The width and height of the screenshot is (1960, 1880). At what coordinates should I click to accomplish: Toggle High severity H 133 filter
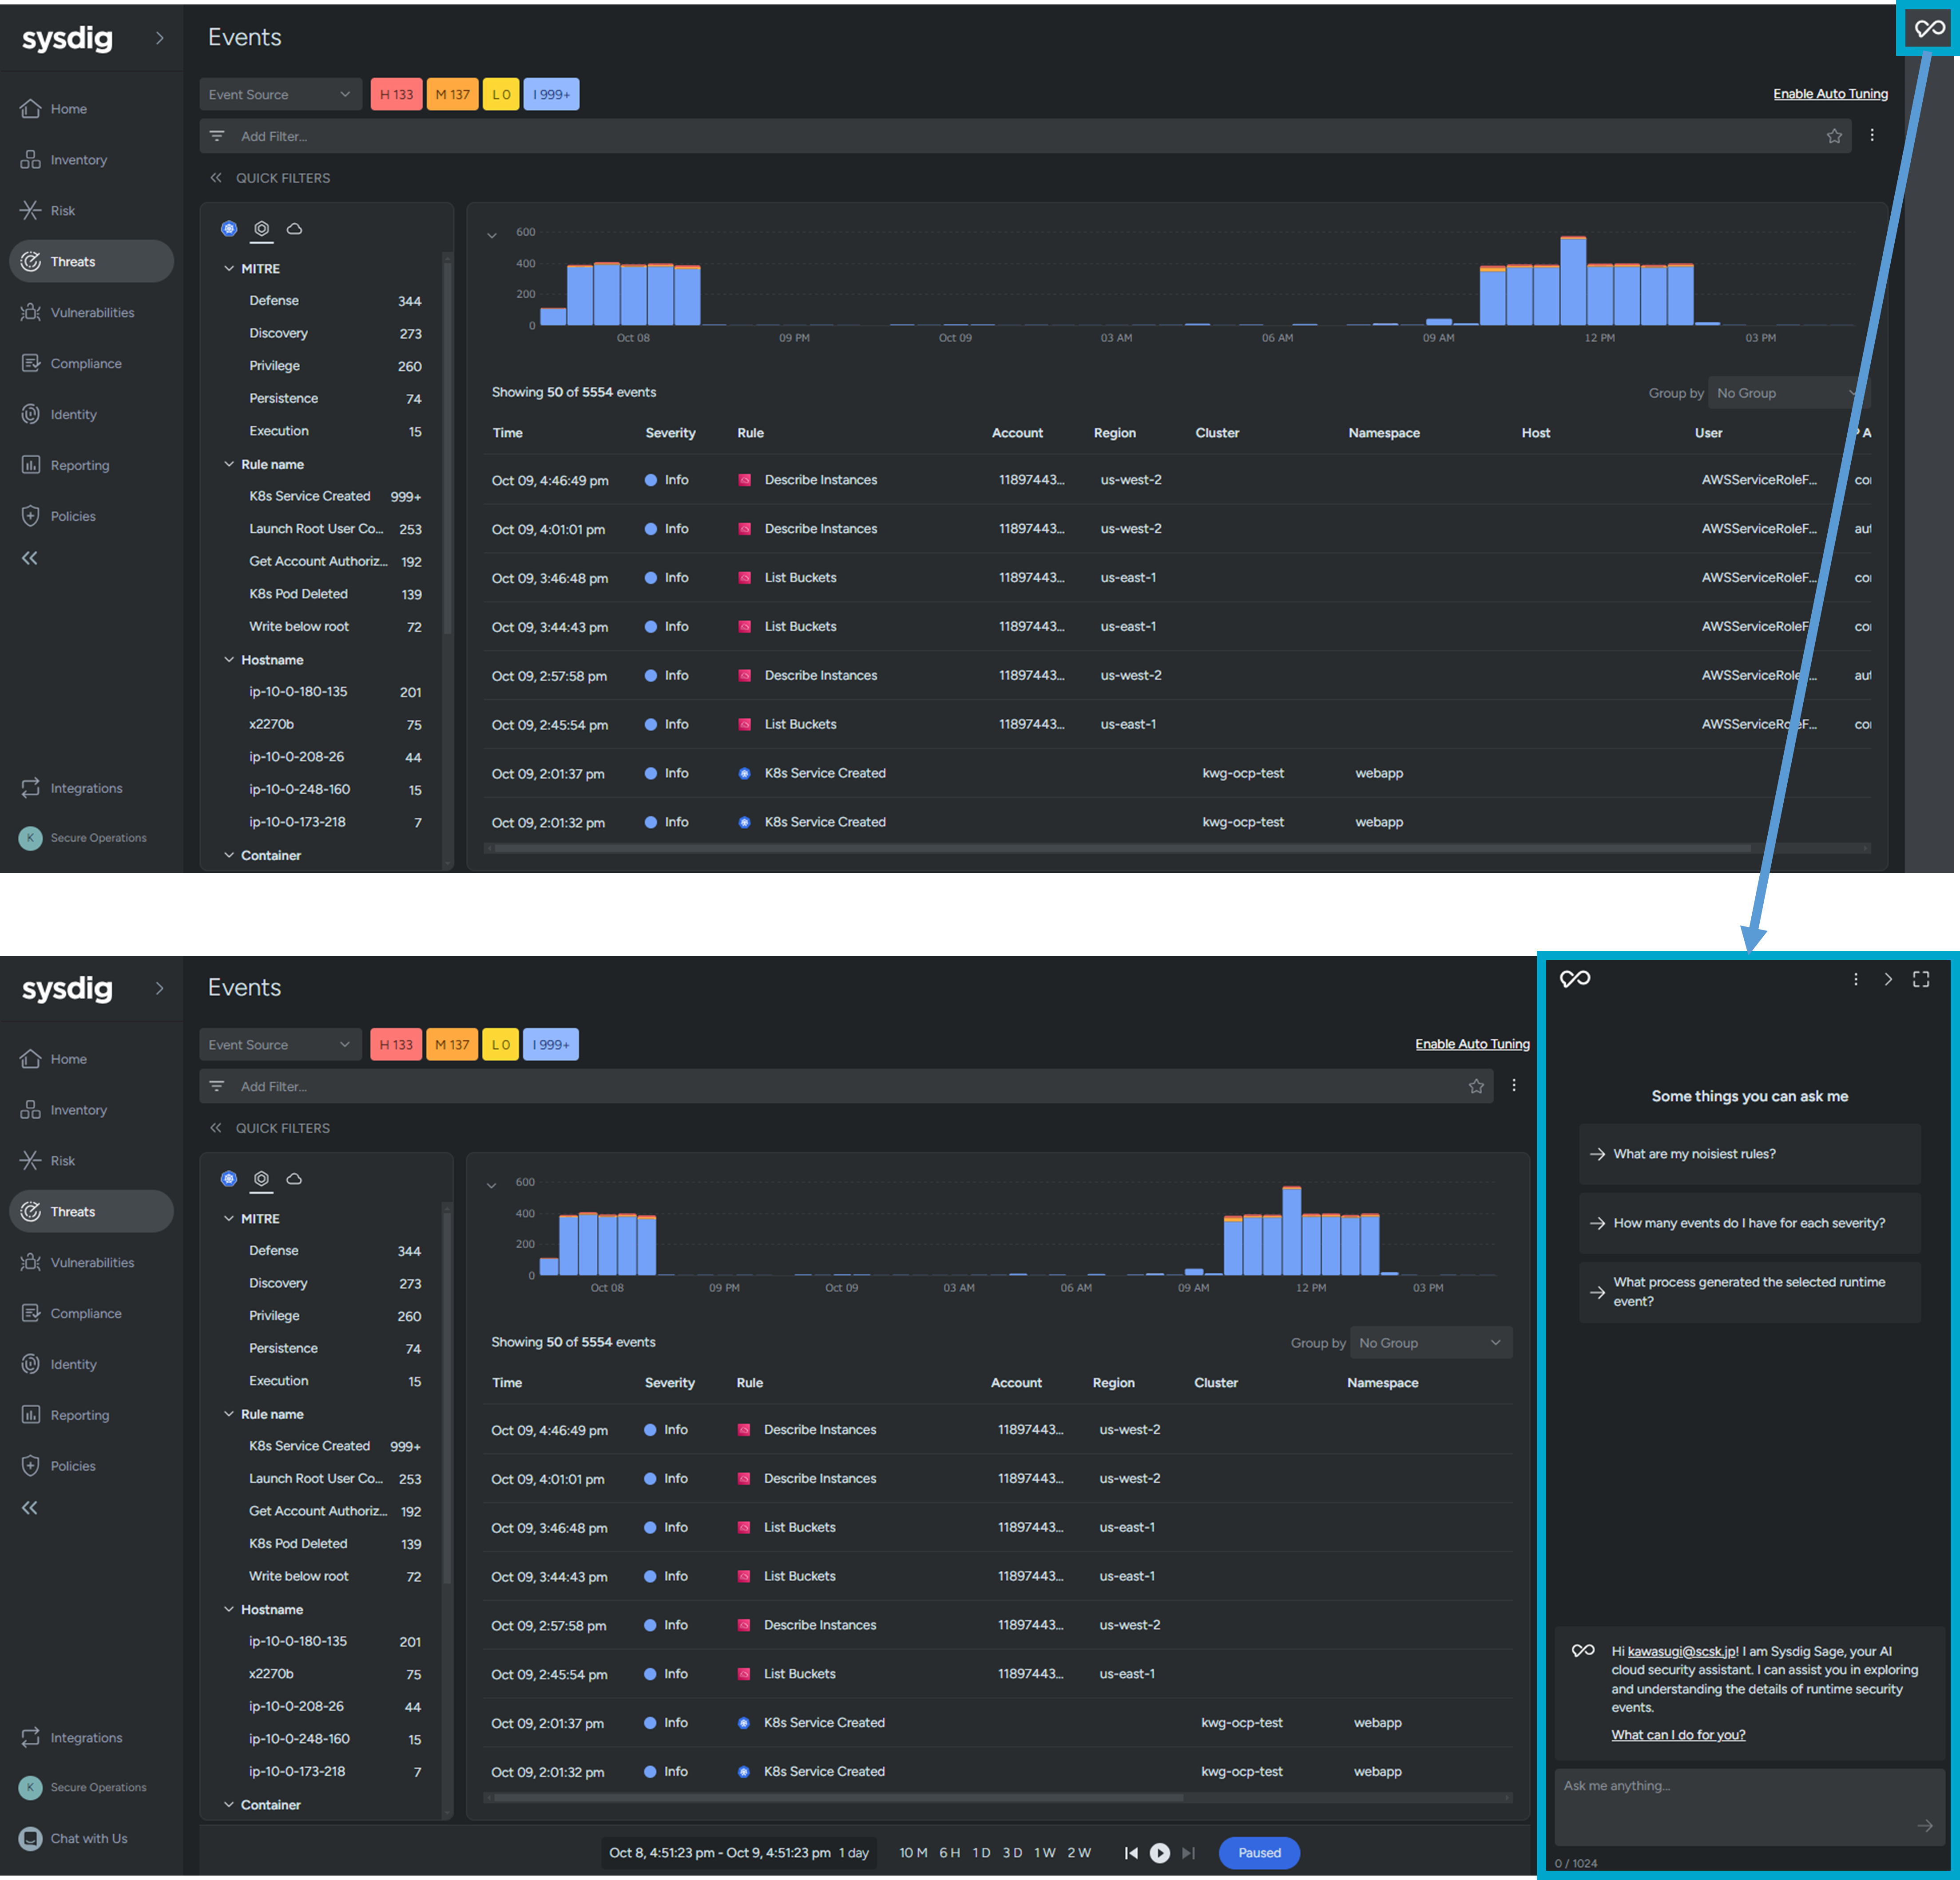(x=396, y=1045)
